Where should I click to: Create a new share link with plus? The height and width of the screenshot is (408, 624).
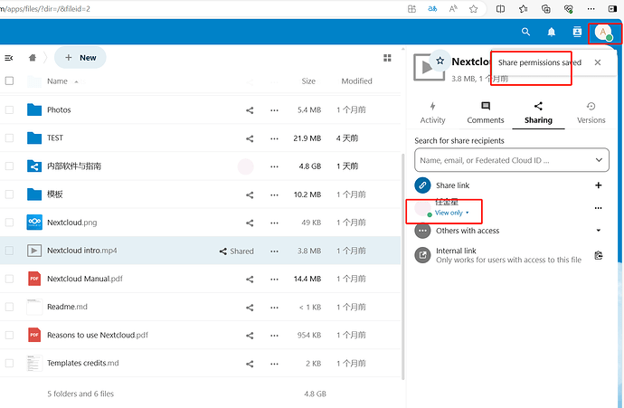[x=598, y=185]
